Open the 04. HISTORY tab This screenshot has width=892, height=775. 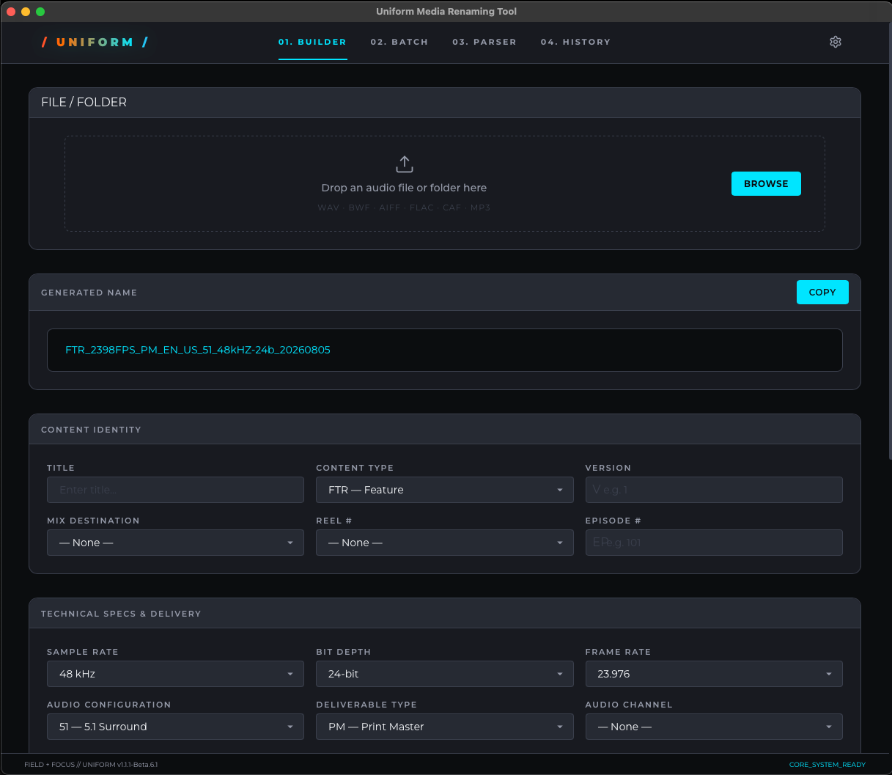click(x=575, y=42)
